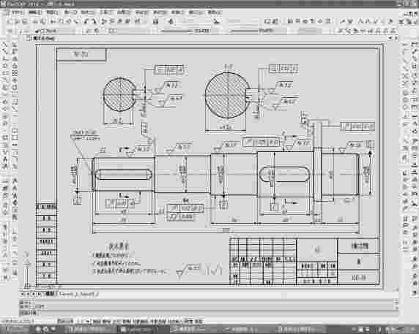The image size is (419, 334).
Task: Open the Insert menu
Action: click(70, 12)
